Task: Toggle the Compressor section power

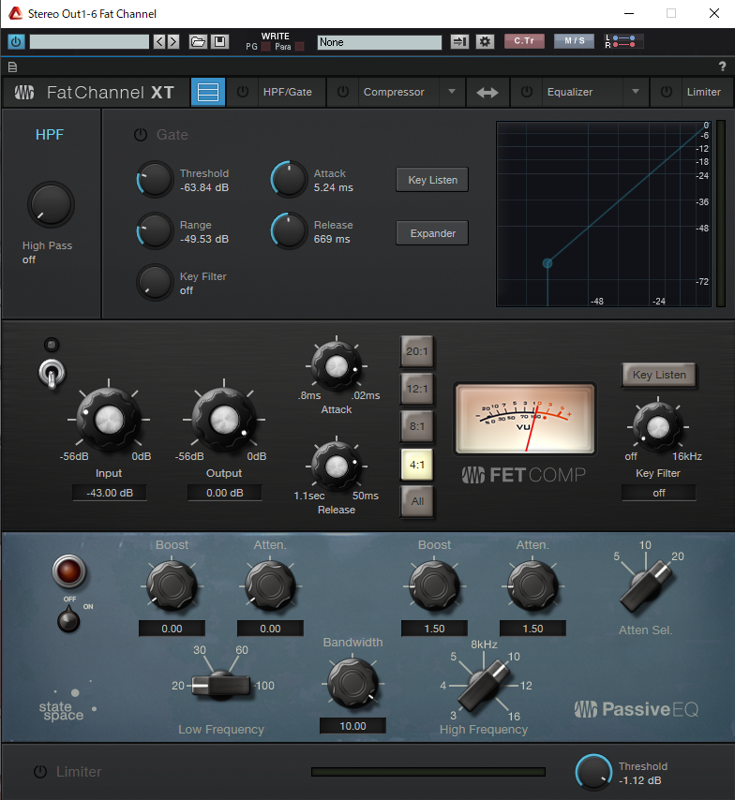Action: coord(343,92)
